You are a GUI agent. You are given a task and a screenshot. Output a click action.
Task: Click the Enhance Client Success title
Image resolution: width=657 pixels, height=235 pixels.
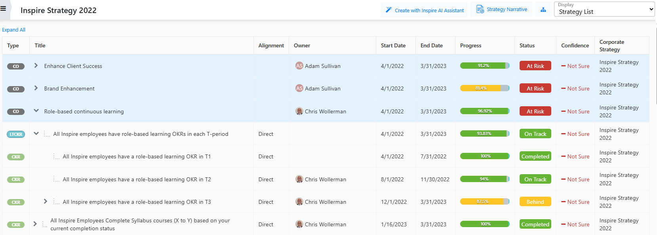click(73, 66)
